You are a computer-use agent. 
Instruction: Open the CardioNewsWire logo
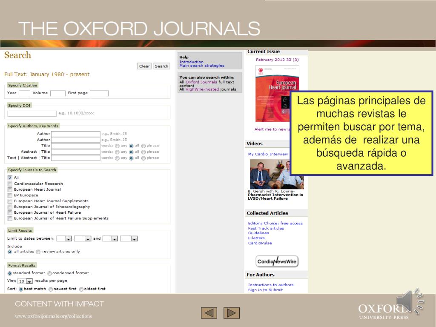pyautogui.click(x=277, y=261)
